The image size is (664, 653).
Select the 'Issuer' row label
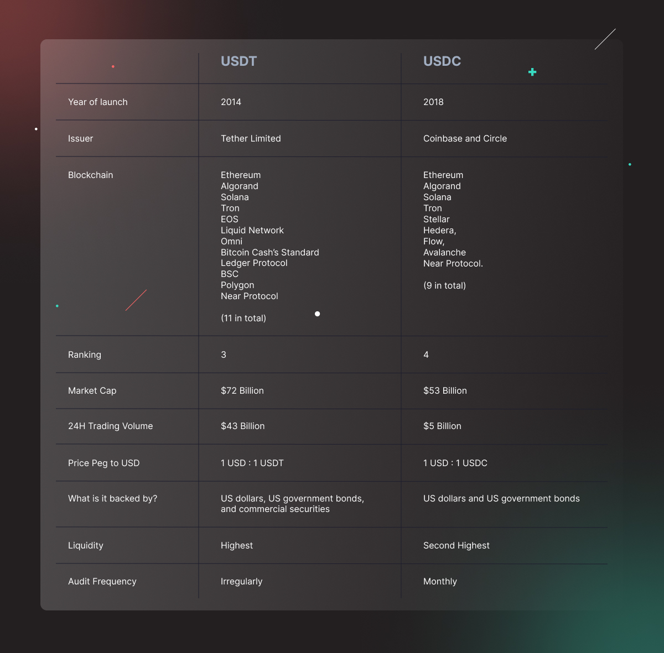80,138
